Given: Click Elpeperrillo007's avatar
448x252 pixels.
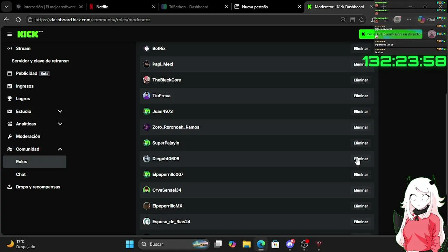Looking at the screenshot, I should point(147,174).
